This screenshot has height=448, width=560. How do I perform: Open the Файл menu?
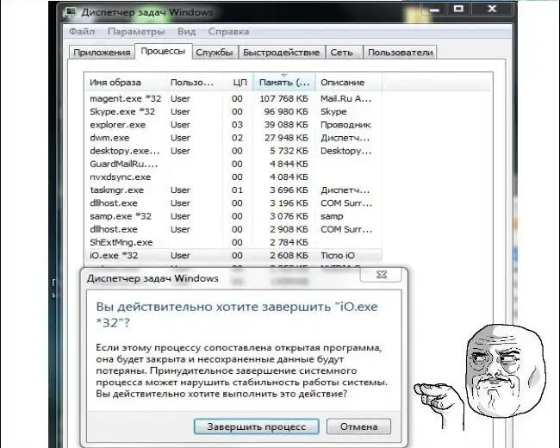tap(82, 32)
